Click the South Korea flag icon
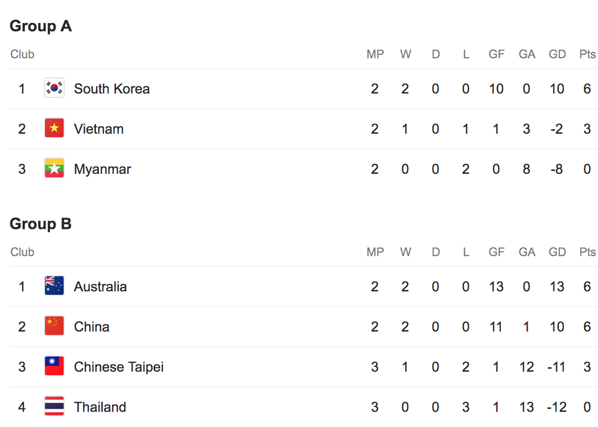Image resolution: width=598 pixels, height=427 pixels. pyautogui.click(x=54, y=88)
